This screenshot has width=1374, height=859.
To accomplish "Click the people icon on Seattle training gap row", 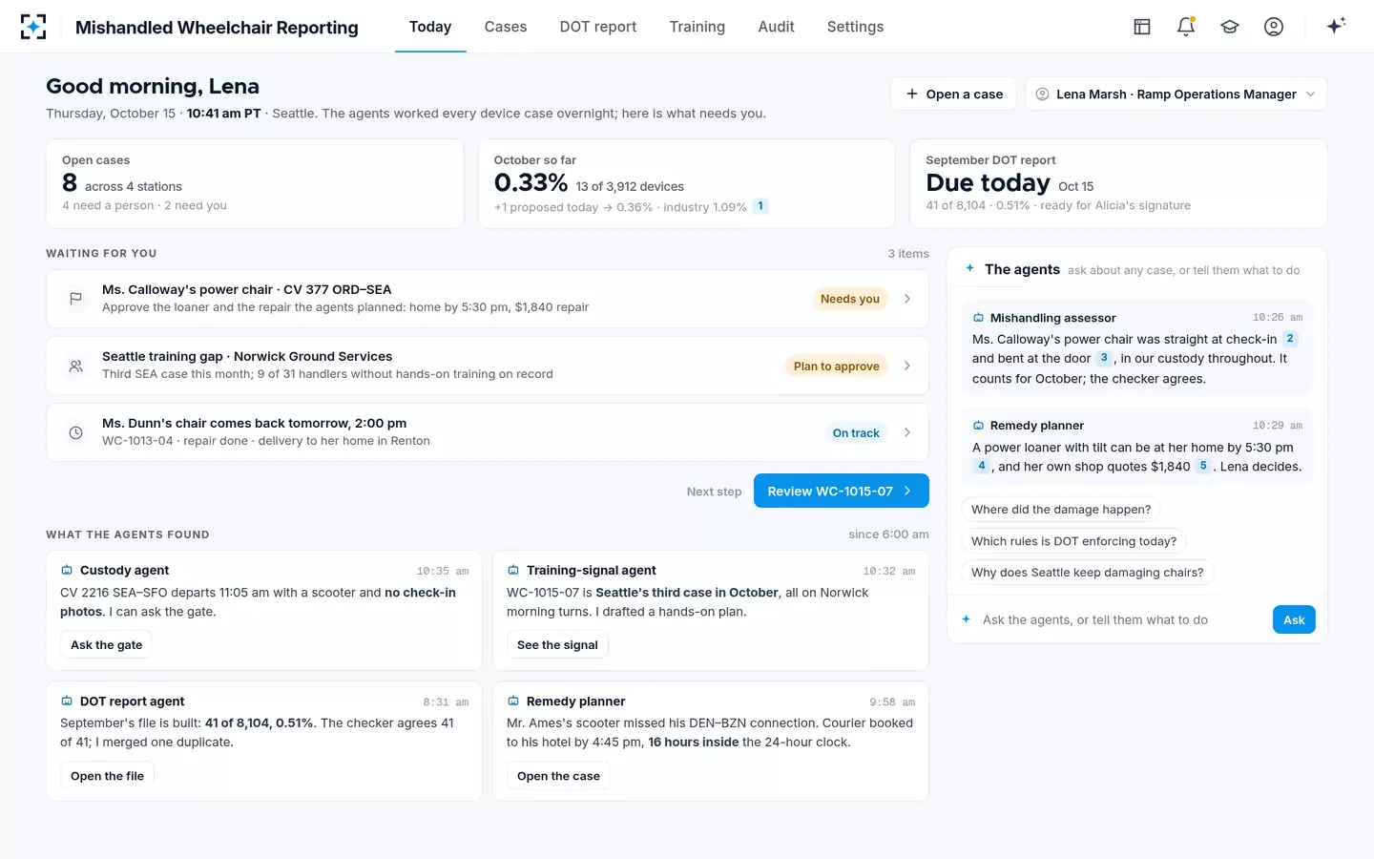I will click(x=75, y=366).
